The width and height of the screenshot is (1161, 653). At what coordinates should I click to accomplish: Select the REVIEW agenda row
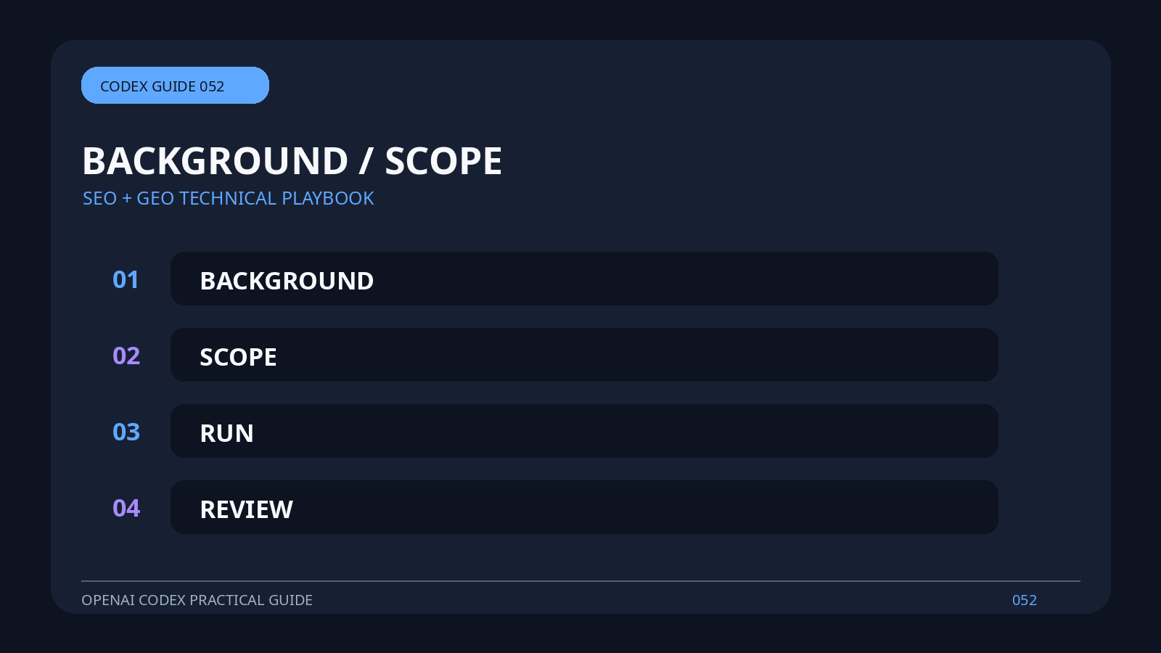pos(584,507)
